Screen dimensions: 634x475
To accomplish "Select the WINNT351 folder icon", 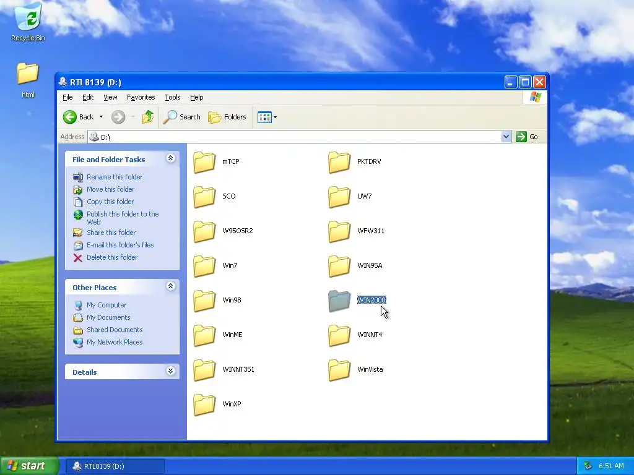I will pos(204,370).
